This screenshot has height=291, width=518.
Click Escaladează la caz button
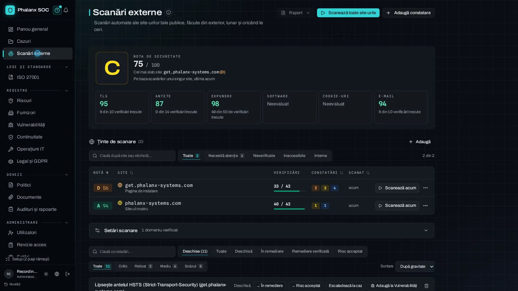click(345, 286)
